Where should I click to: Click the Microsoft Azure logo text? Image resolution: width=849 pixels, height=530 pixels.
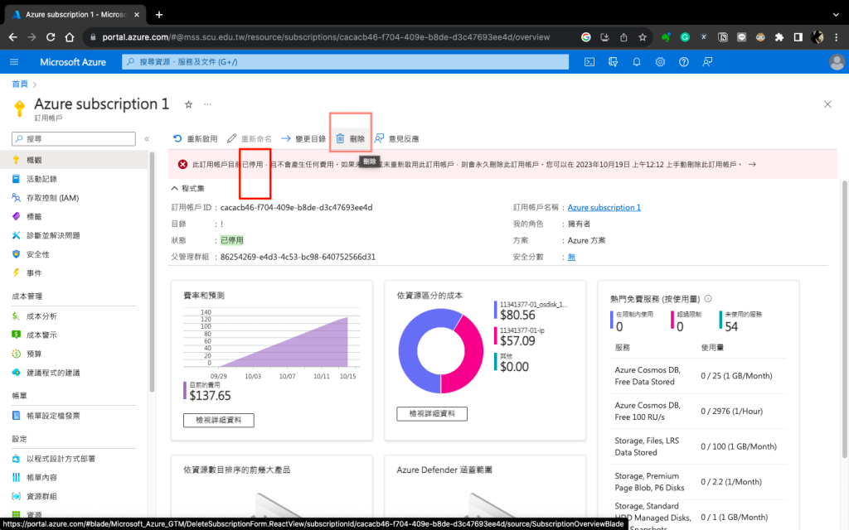pyautogui.click(x=73, y=61)
